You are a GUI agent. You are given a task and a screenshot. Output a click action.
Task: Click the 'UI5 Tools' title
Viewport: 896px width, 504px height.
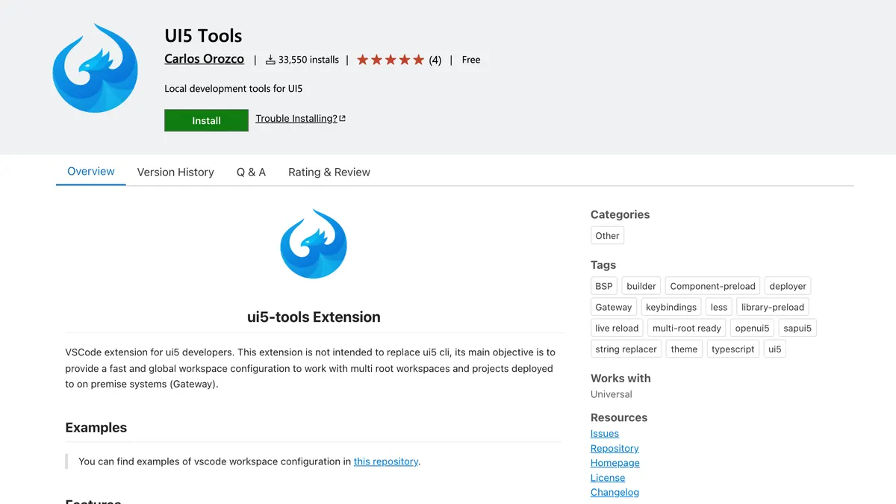point(203,35)
